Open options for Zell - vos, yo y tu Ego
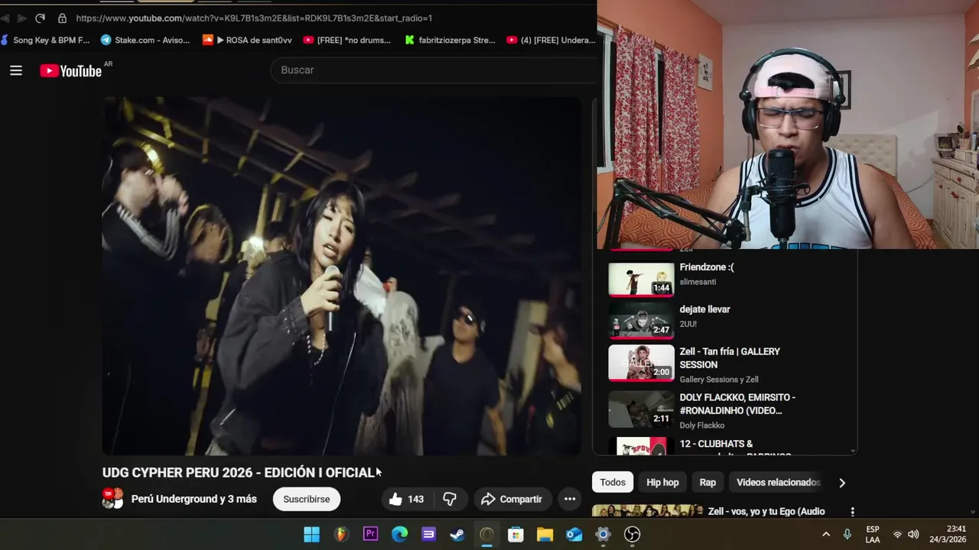Image resolution: width=979 pixels, height=550 pixels. tap(852, 512)
